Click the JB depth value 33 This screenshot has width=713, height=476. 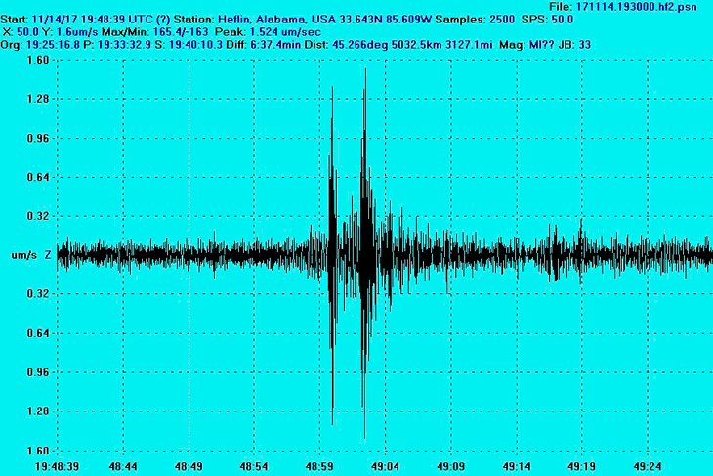pyautogui.click(x=585, y=45)
